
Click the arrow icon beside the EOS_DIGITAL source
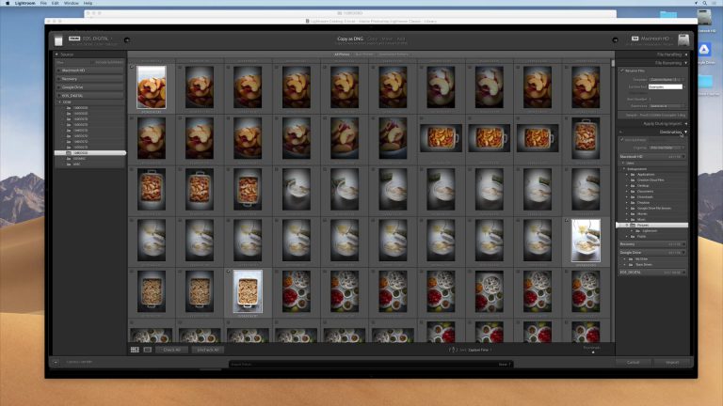pyautogui.click(x=127, y=40)
